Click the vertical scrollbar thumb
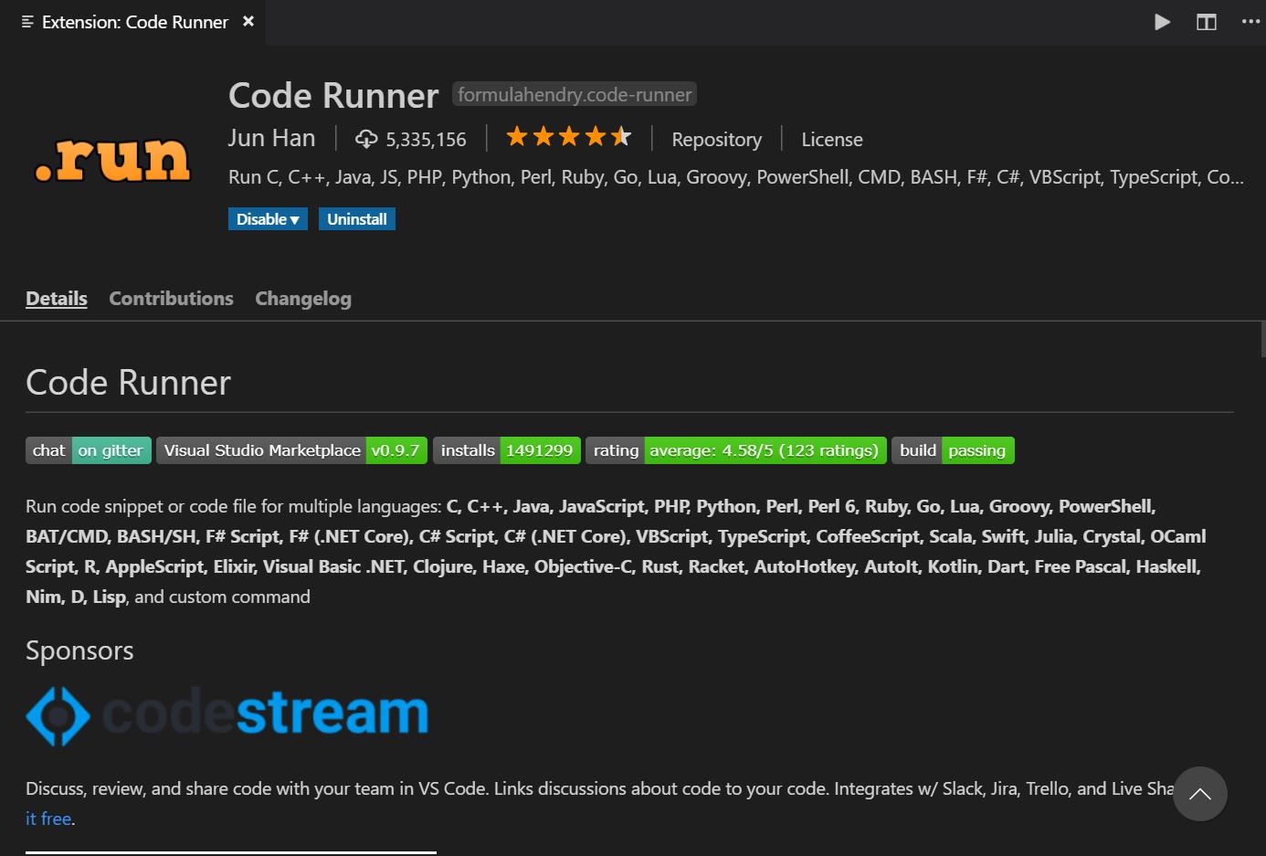 (x=1262, y=339)
